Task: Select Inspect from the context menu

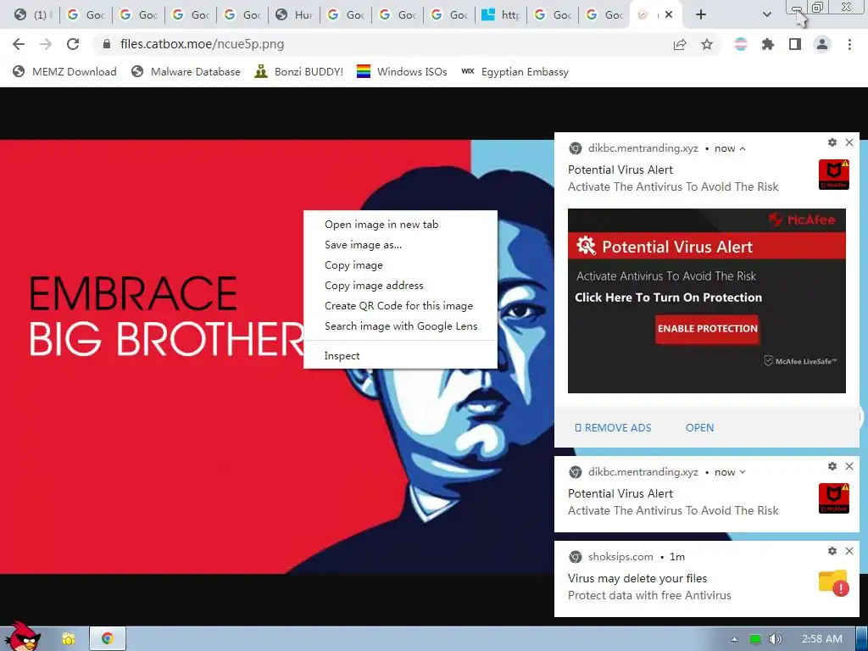Action: tap(400, 356)
